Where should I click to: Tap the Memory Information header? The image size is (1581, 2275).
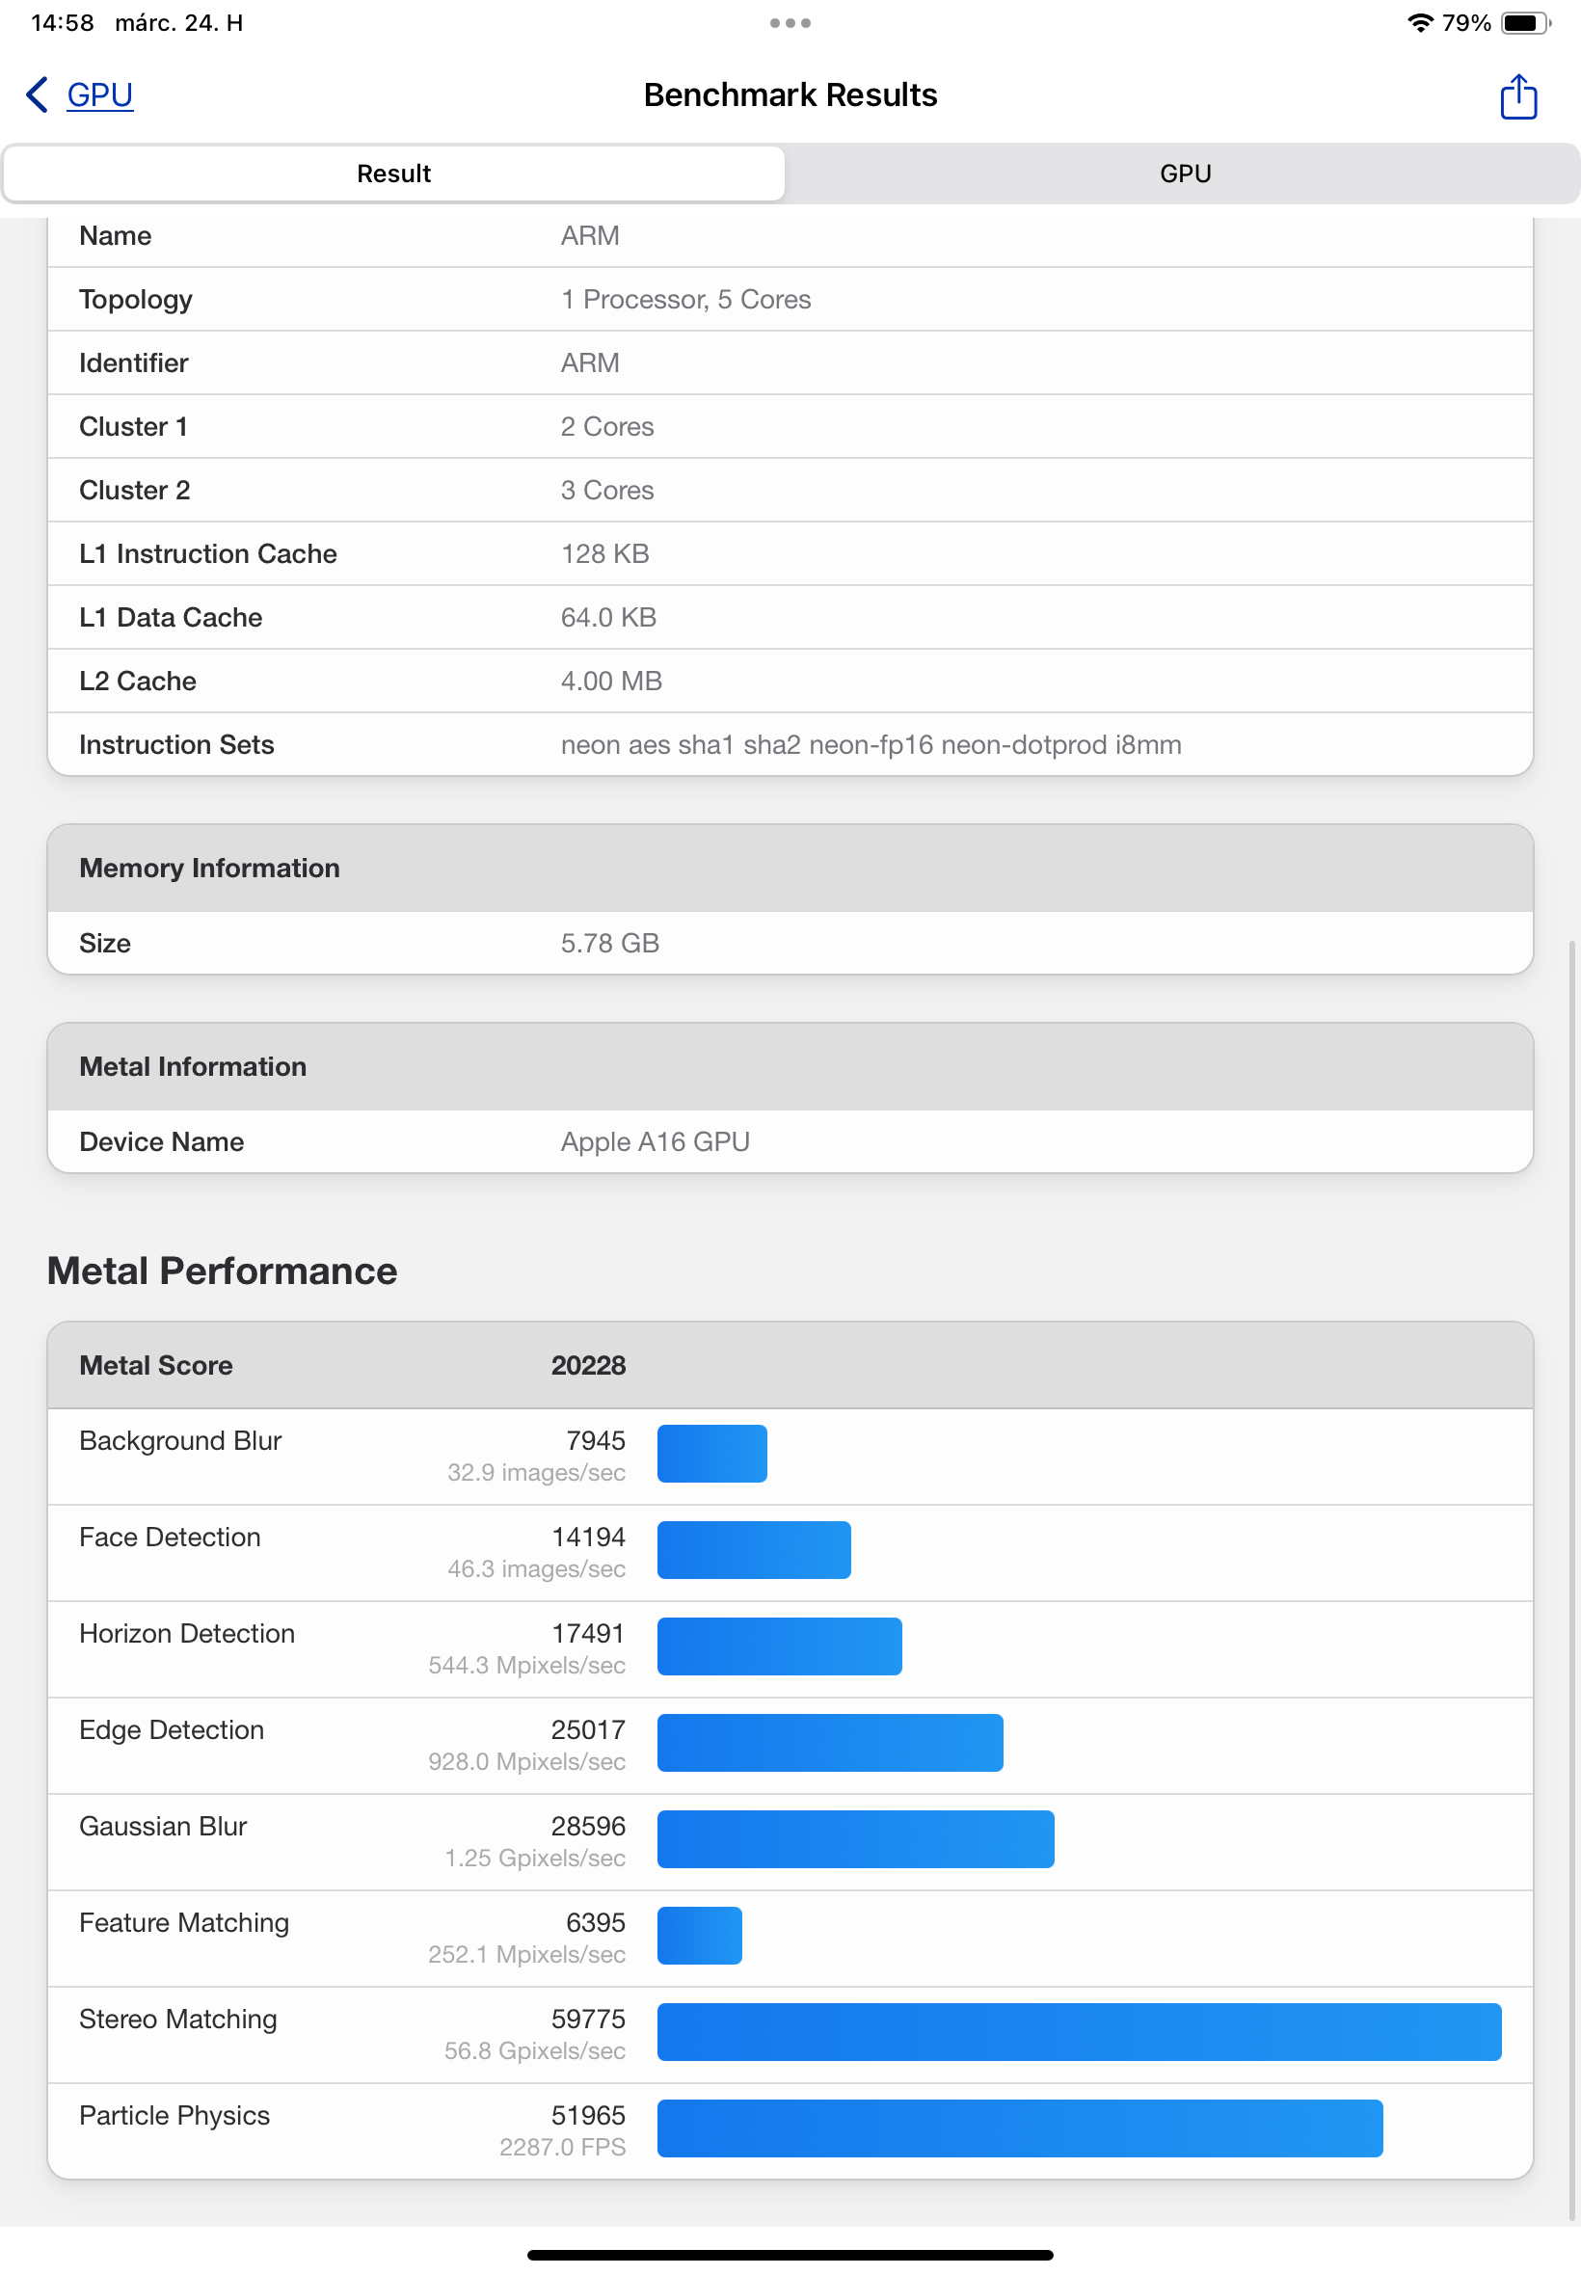(790, 868)
